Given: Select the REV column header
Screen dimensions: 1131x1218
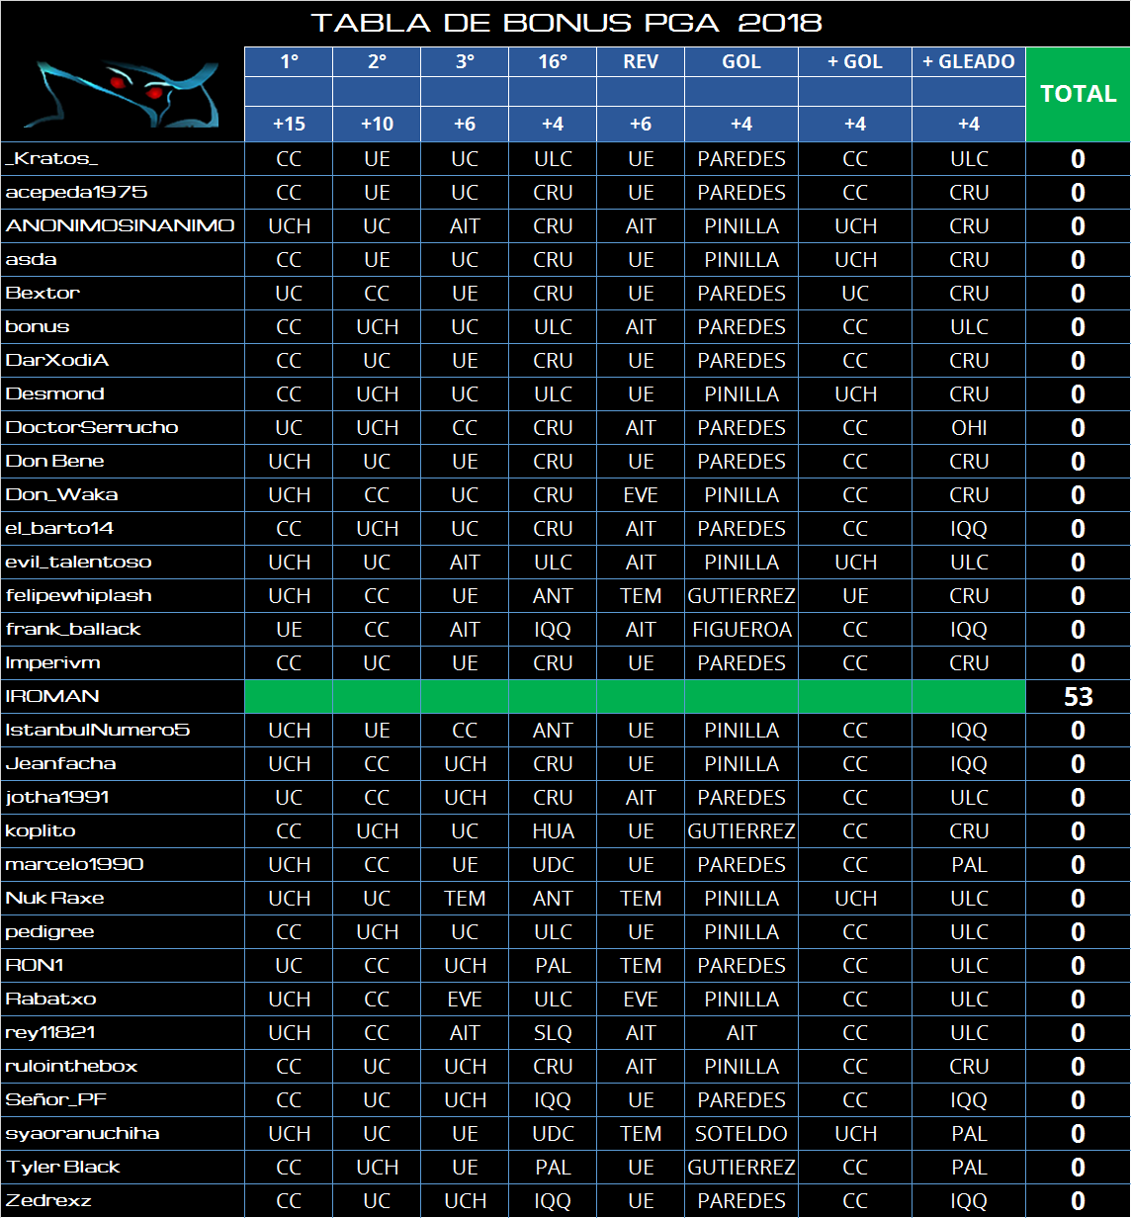Looking at the screenshot, I should coord(641,61).
